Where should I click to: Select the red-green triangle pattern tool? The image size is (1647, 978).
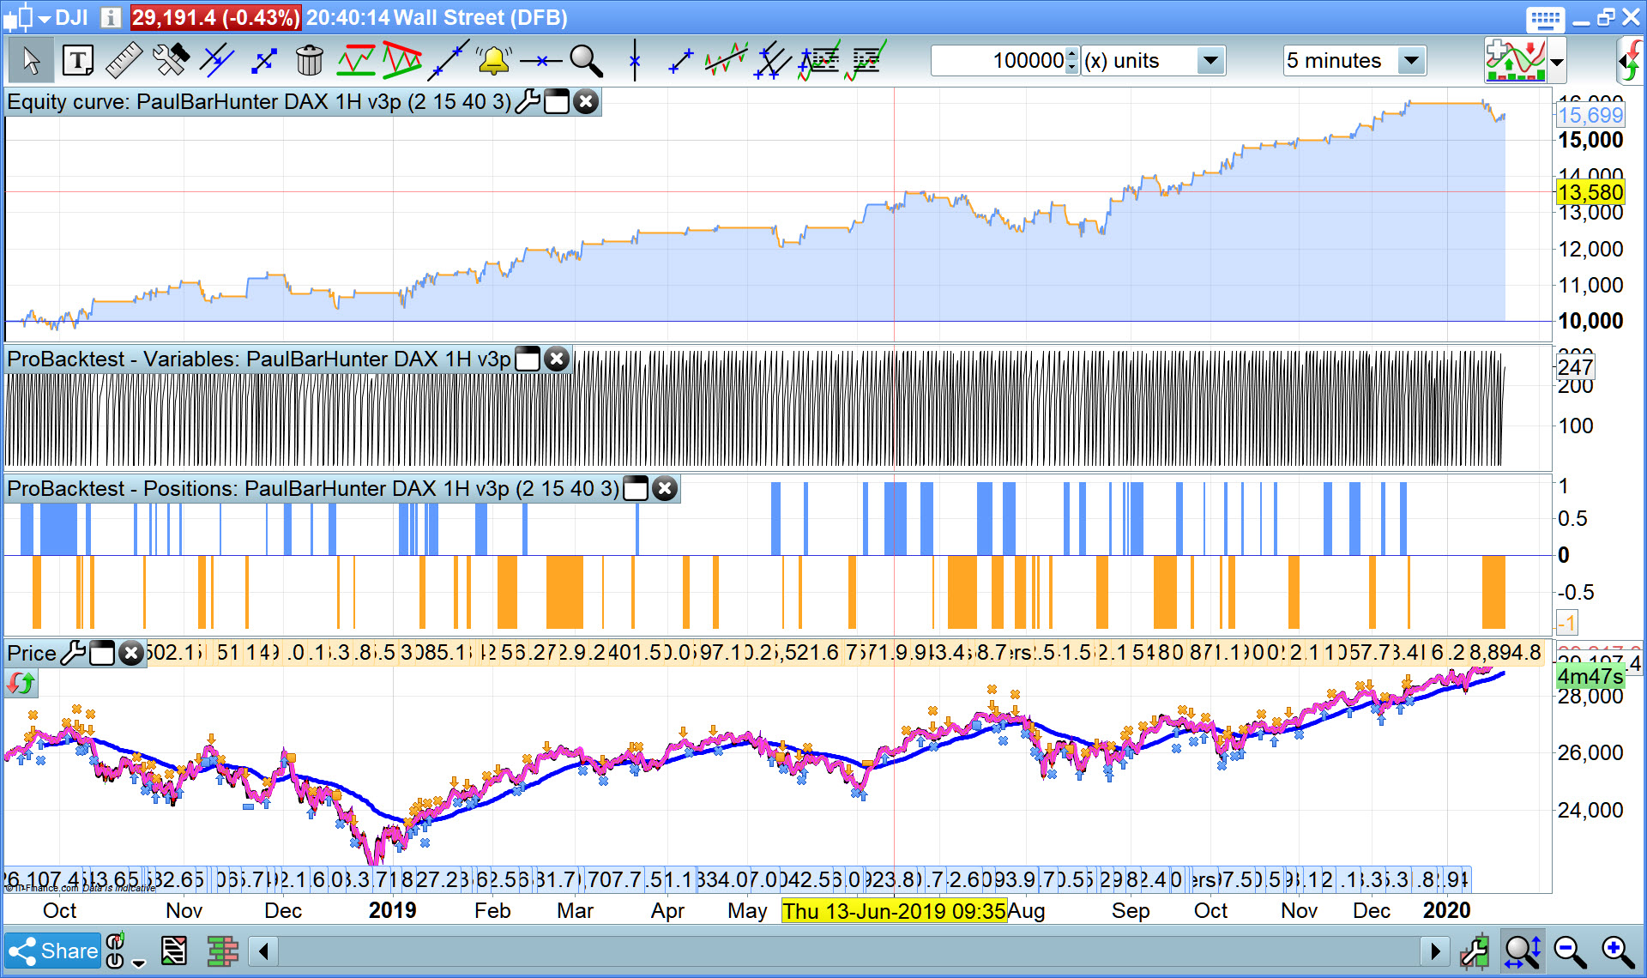pyautogui.click(x=401, y=61)
